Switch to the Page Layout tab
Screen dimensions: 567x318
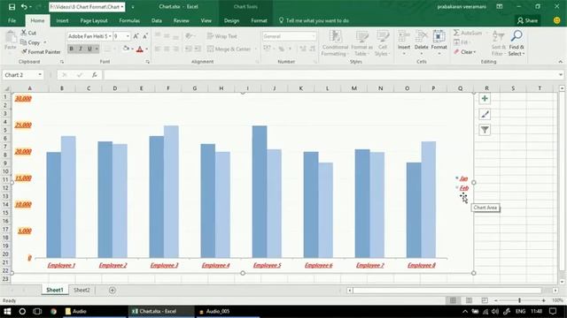point(94,20)
